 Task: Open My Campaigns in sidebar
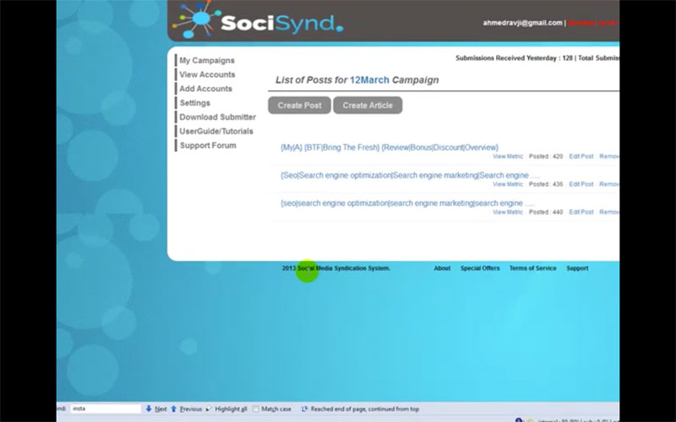pos(207,60)
